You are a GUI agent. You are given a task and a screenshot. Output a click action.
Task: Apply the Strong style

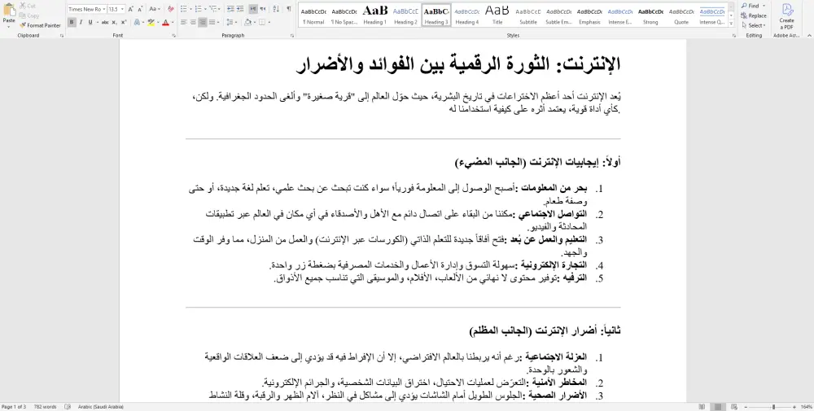[x=650, y=15]
